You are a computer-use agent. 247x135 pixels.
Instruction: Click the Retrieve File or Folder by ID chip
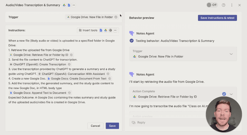[x=41, y=55]
